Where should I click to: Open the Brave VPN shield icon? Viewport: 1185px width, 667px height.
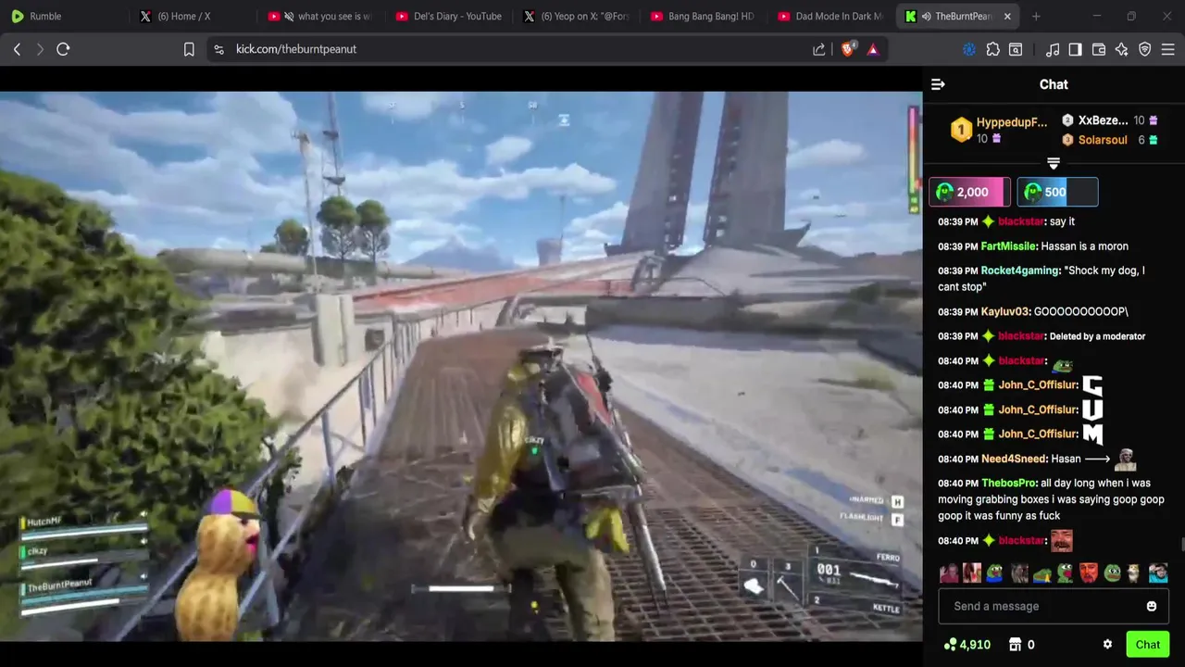(1145, 49)
